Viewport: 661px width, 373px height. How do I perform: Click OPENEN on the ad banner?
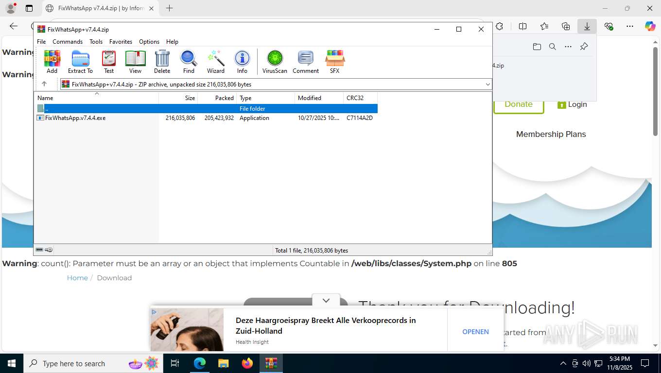pyautogui.click(x=475, y=332)
